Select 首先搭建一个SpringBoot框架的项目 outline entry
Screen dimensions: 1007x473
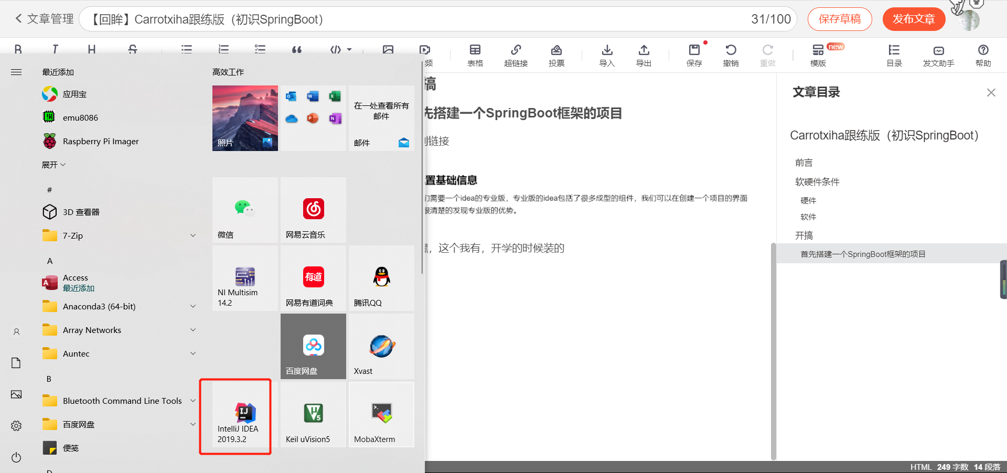(892, 254)
